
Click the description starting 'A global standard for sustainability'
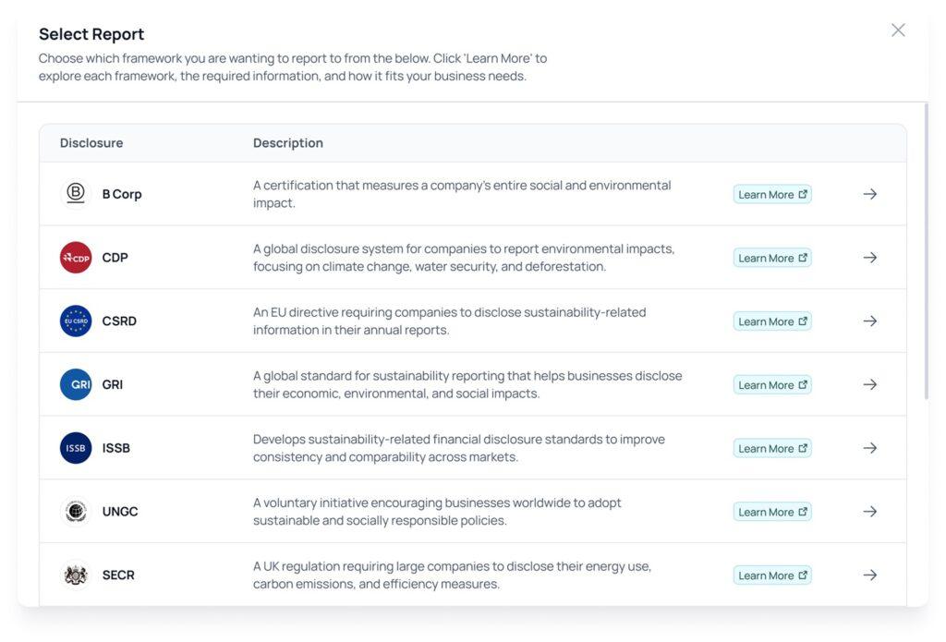point(467,384)
